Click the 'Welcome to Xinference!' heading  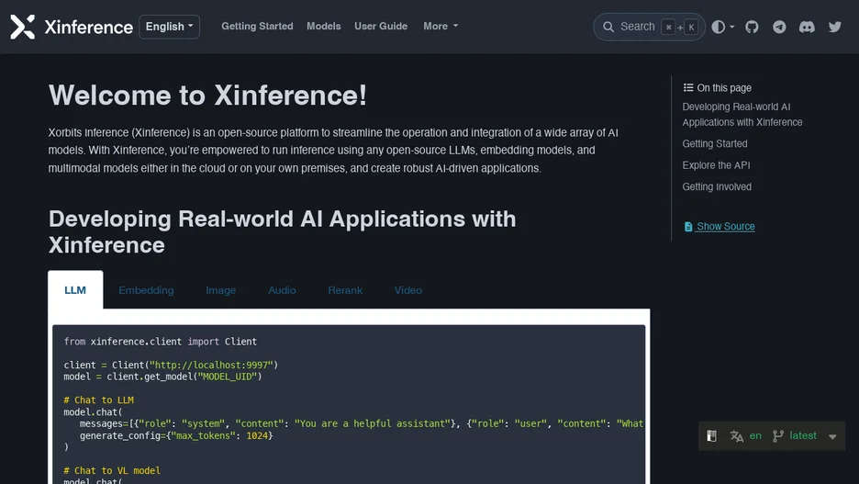[207, 96]
